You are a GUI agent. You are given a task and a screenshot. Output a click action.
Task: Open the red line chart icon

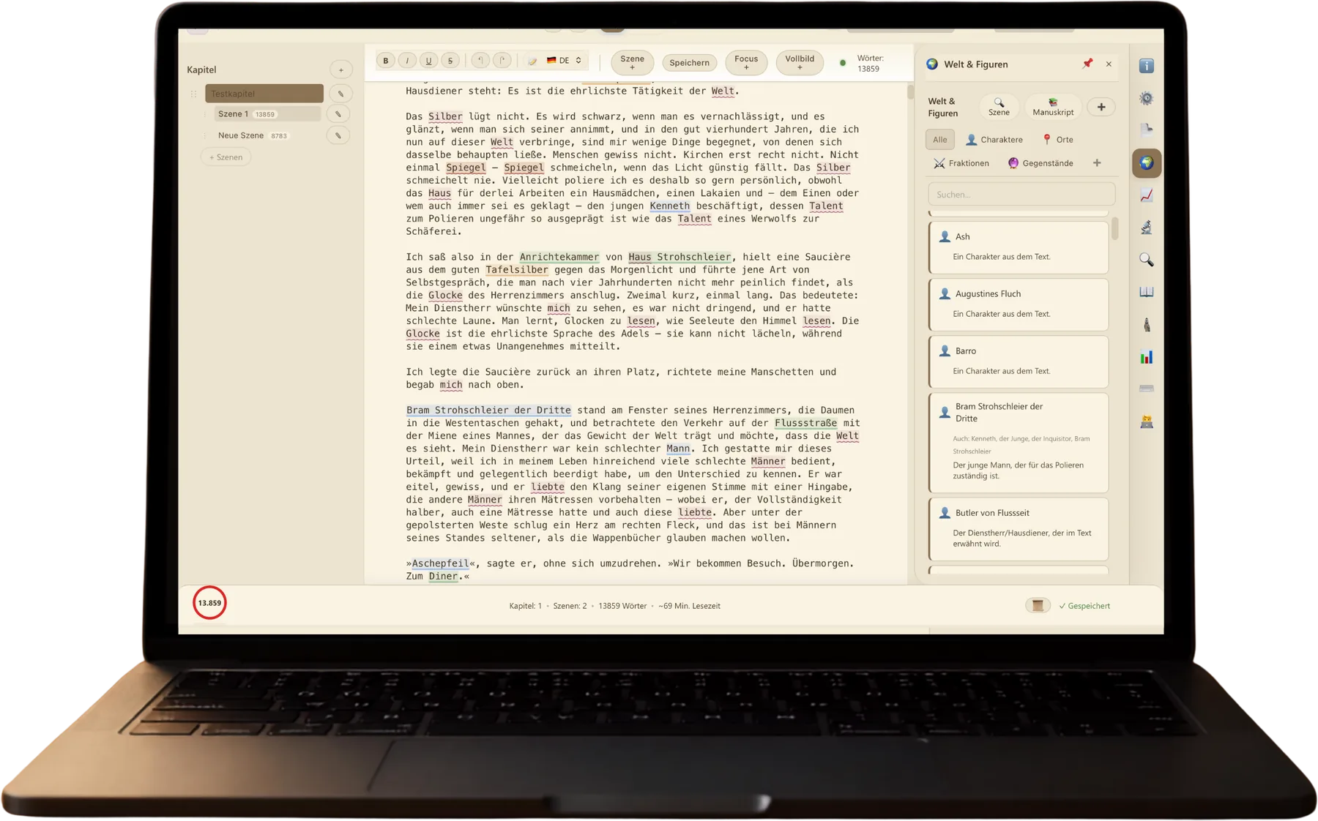pyautogui.click(x=1147, y=195)
